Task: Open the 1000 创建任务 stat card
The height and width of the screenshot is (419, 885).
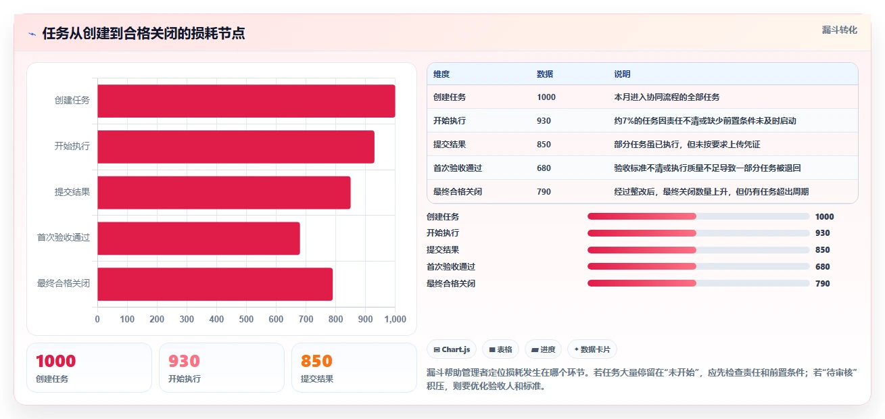Action: click(89, 368)
